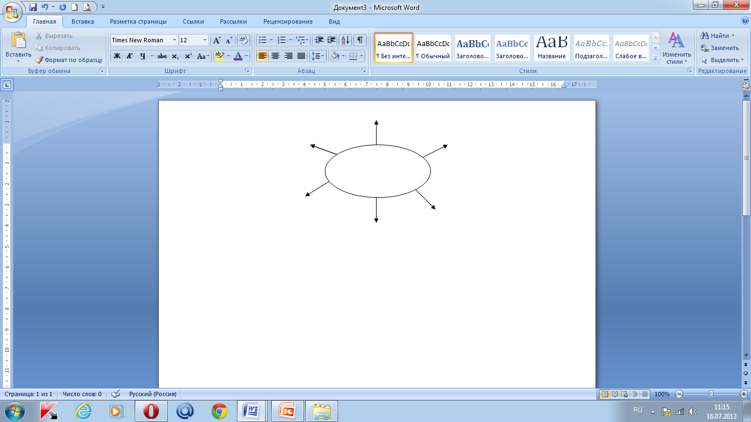Switch to the Ссылки tab
Screen dimensions: 751x422
[193, 21]
